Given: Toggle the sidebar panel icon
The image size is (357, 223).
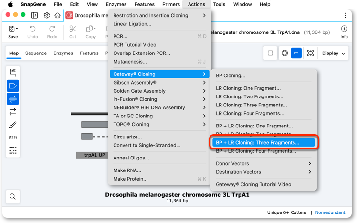Looking at the screenshot, I should [35, 15].
